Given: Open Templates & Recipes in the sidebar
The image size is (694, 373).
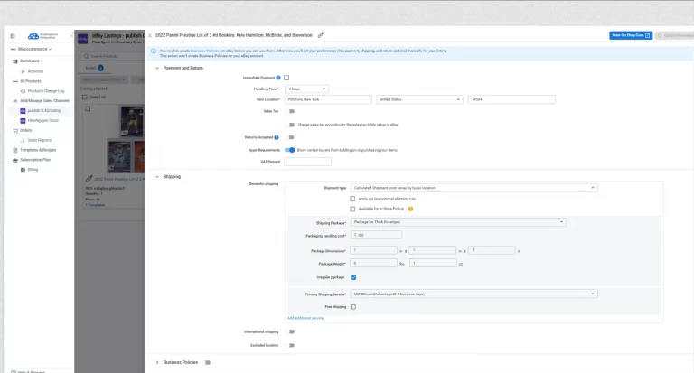Looking at the screenshot, I should point(39,150).
